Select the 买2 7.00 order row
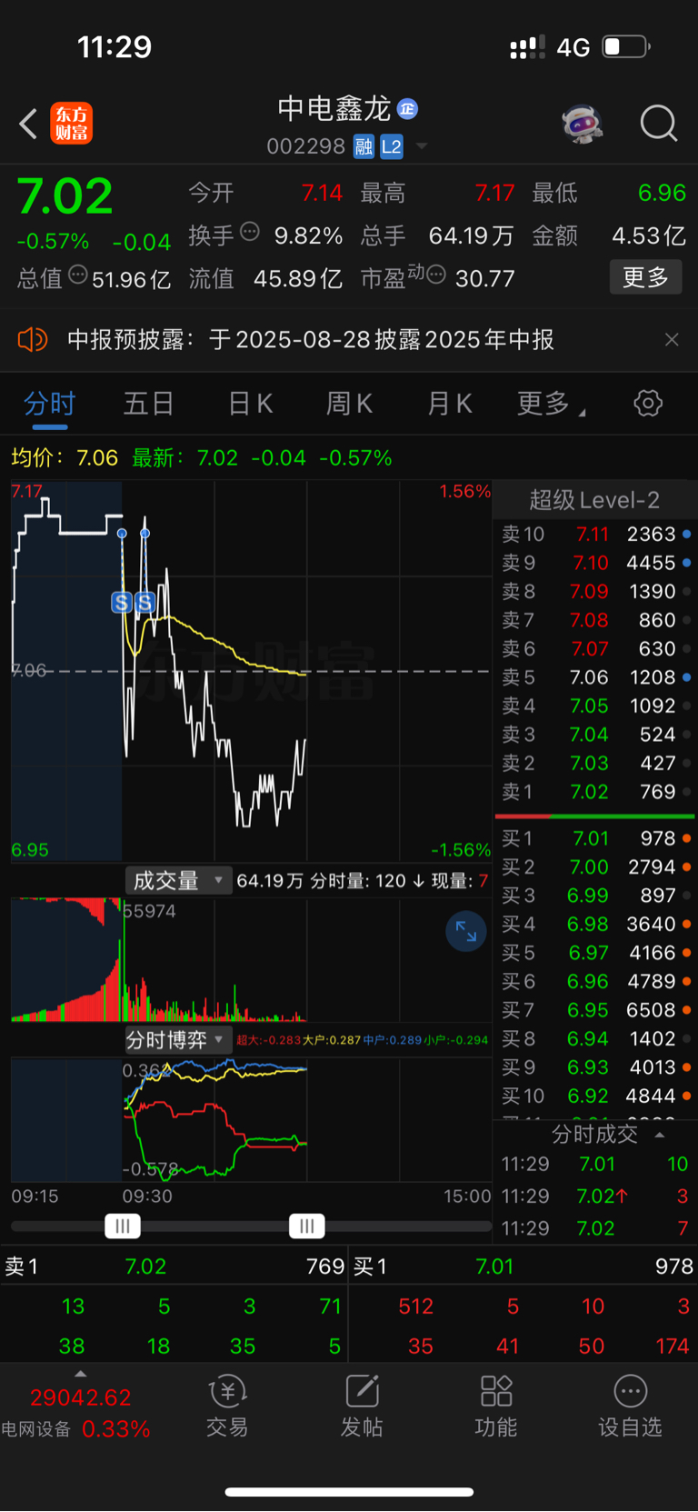Viewport: 698px width, 1512px height. point(595,867)
